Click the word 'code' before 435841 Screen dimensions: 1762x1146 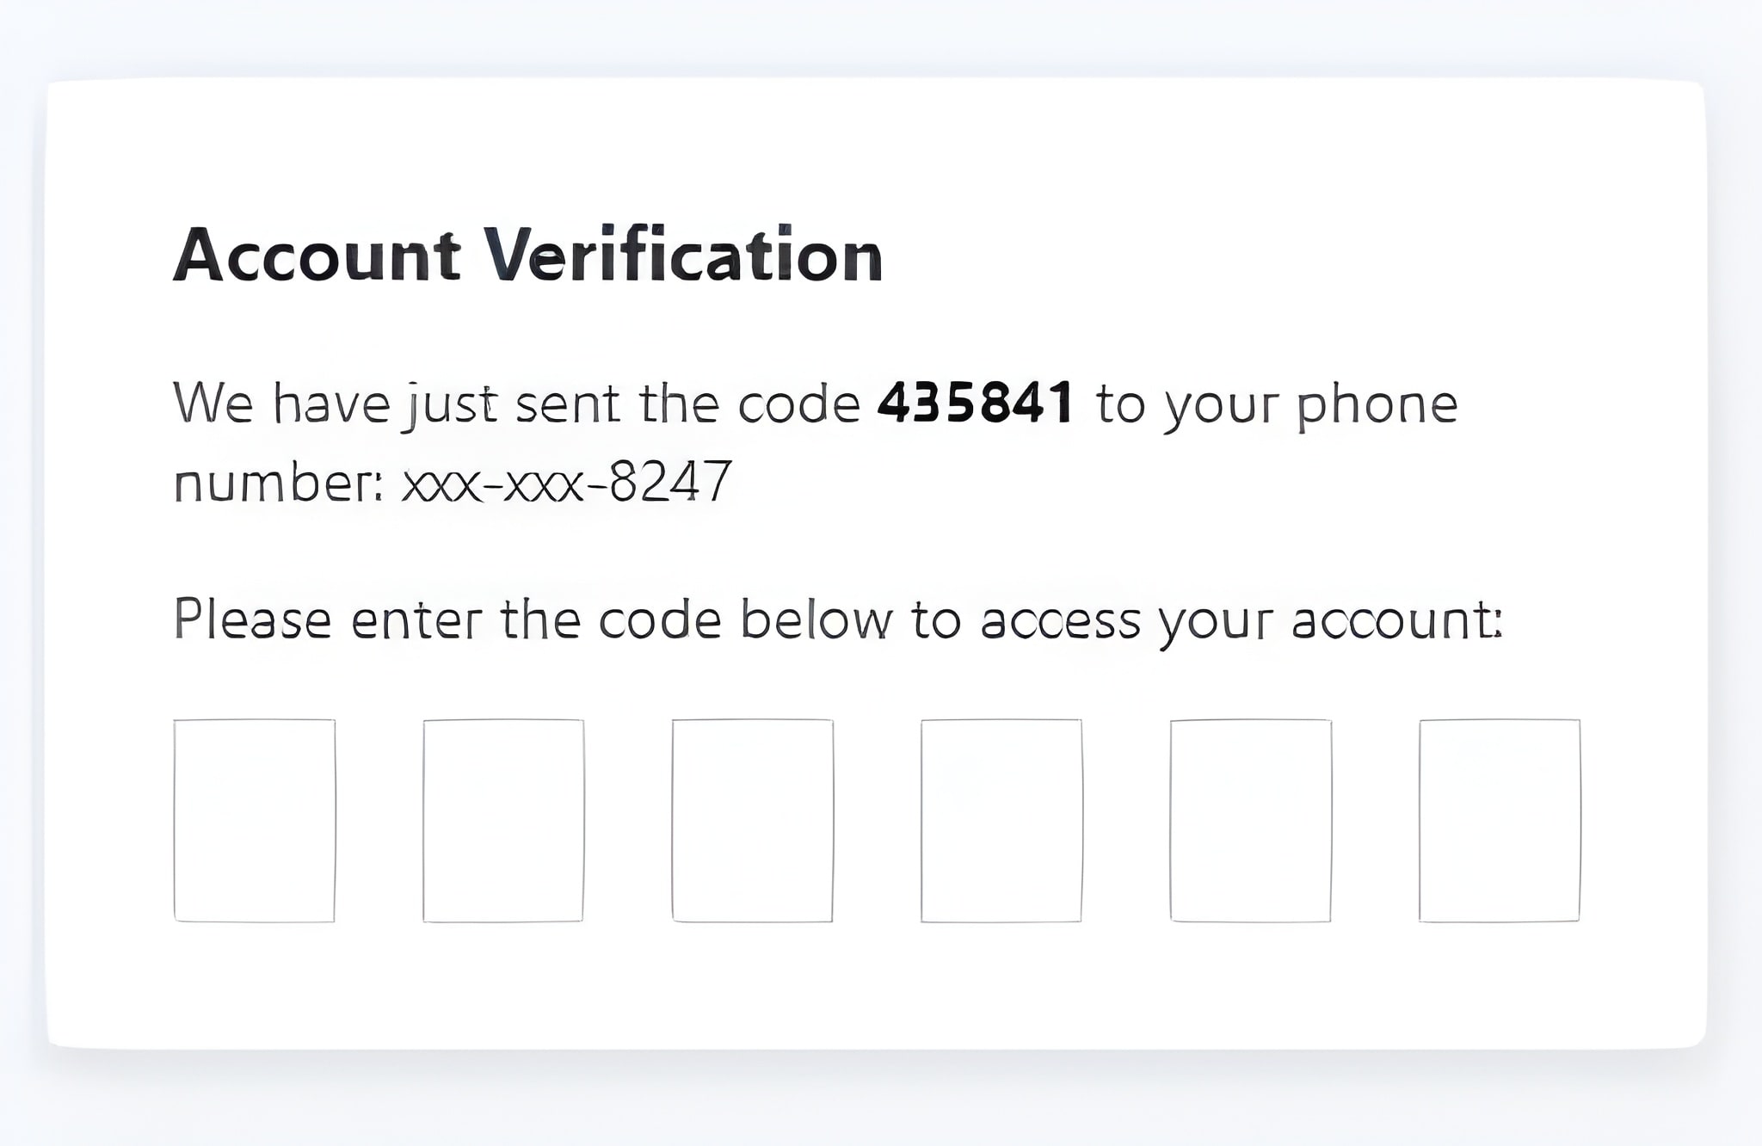coord(799,403)
